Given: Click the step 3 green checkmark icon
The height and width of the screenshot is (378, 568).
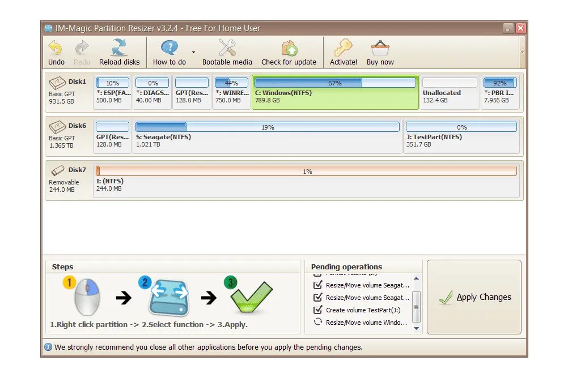Looking at the screenshot, I should click(x=251, y=297).
